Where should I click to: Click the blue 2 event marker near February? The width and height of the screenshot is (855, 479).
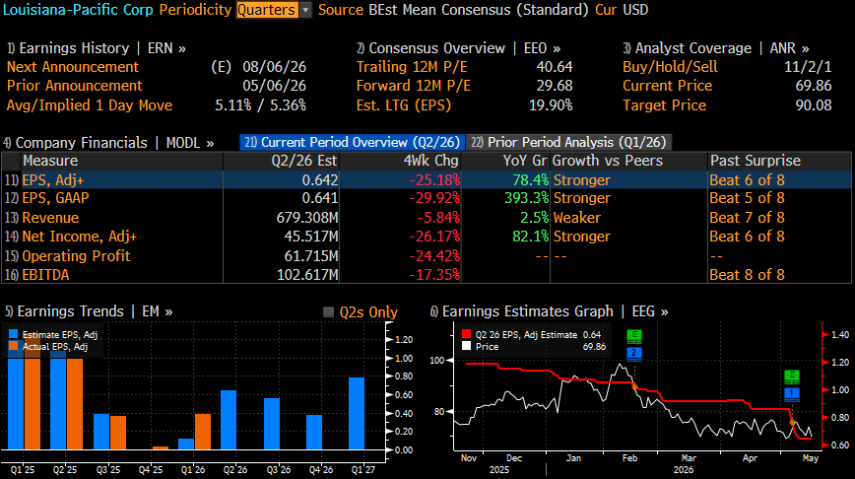[633, 354]
